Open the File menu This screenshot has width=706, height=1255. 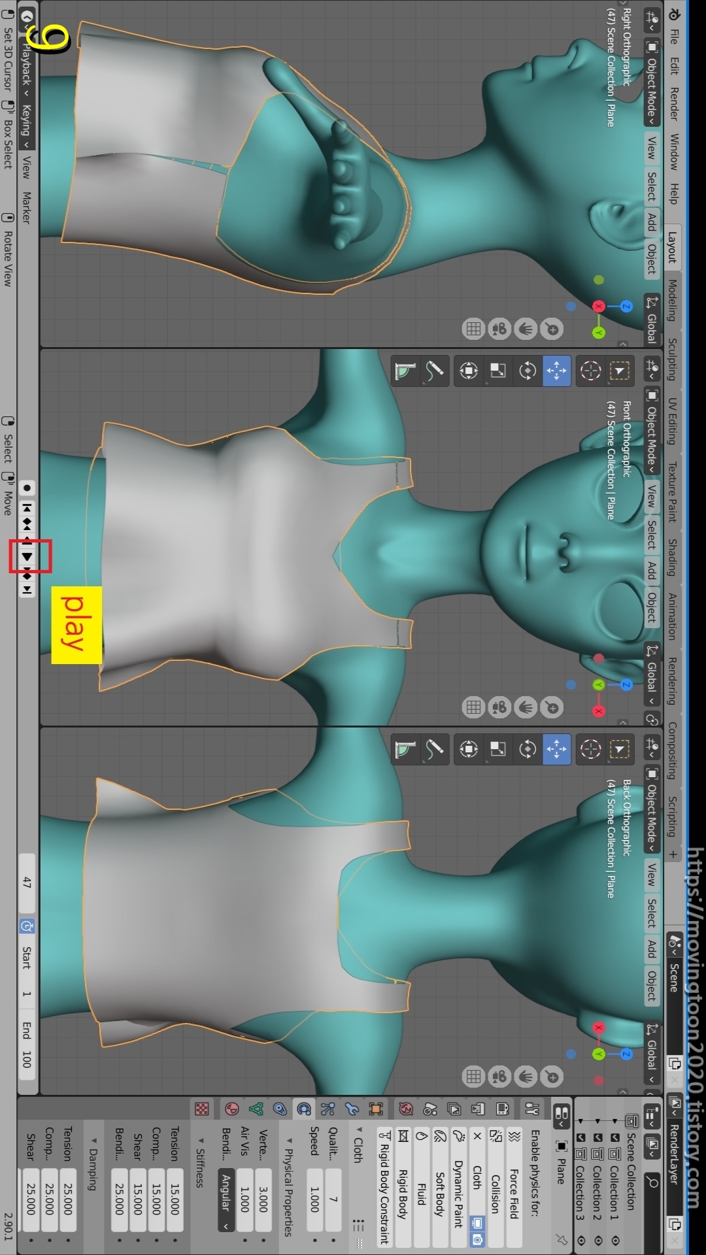pyautogui.click(x=674, y=37)
